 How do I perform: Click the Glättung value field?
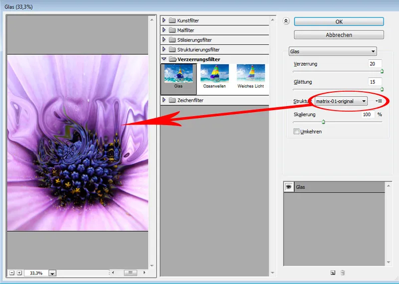click(x=375, y=82)
